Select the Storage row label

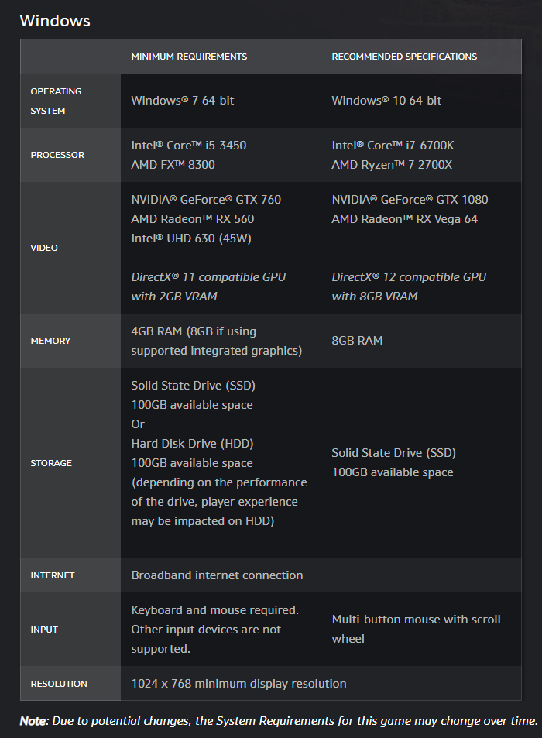(51, 463)
